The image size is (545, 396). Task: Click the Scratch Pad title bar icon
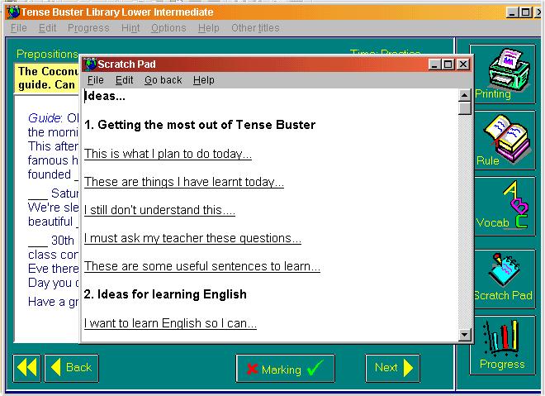[x=90, y=64]
